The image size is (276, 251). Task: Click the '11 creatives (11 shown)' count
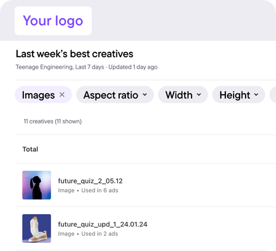coord(52,121)
